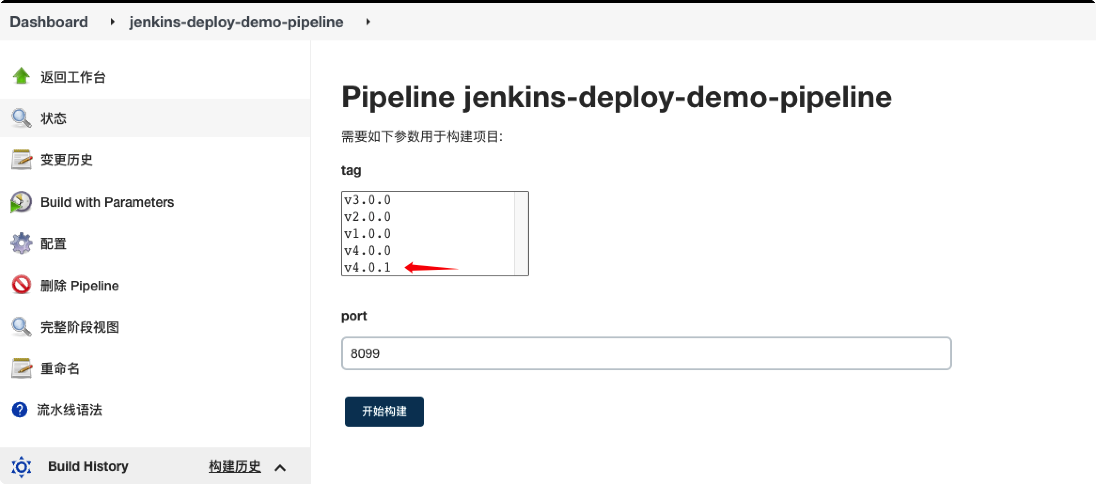
Task: Open the 状态 sidebar item
Action: [54, 118]
